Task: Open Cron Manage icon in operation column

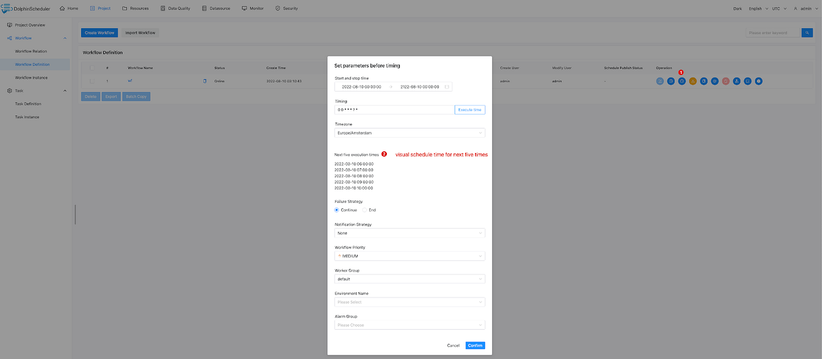Action: (715, 81)
